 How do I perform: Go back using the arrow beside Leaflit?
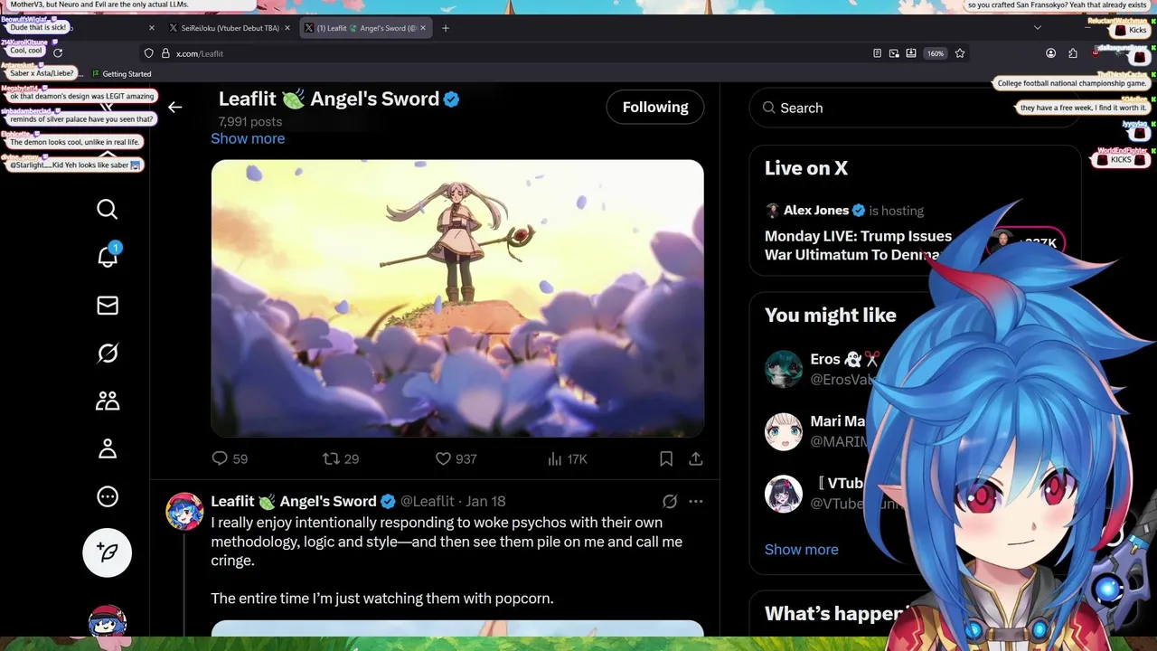[174, 107]
